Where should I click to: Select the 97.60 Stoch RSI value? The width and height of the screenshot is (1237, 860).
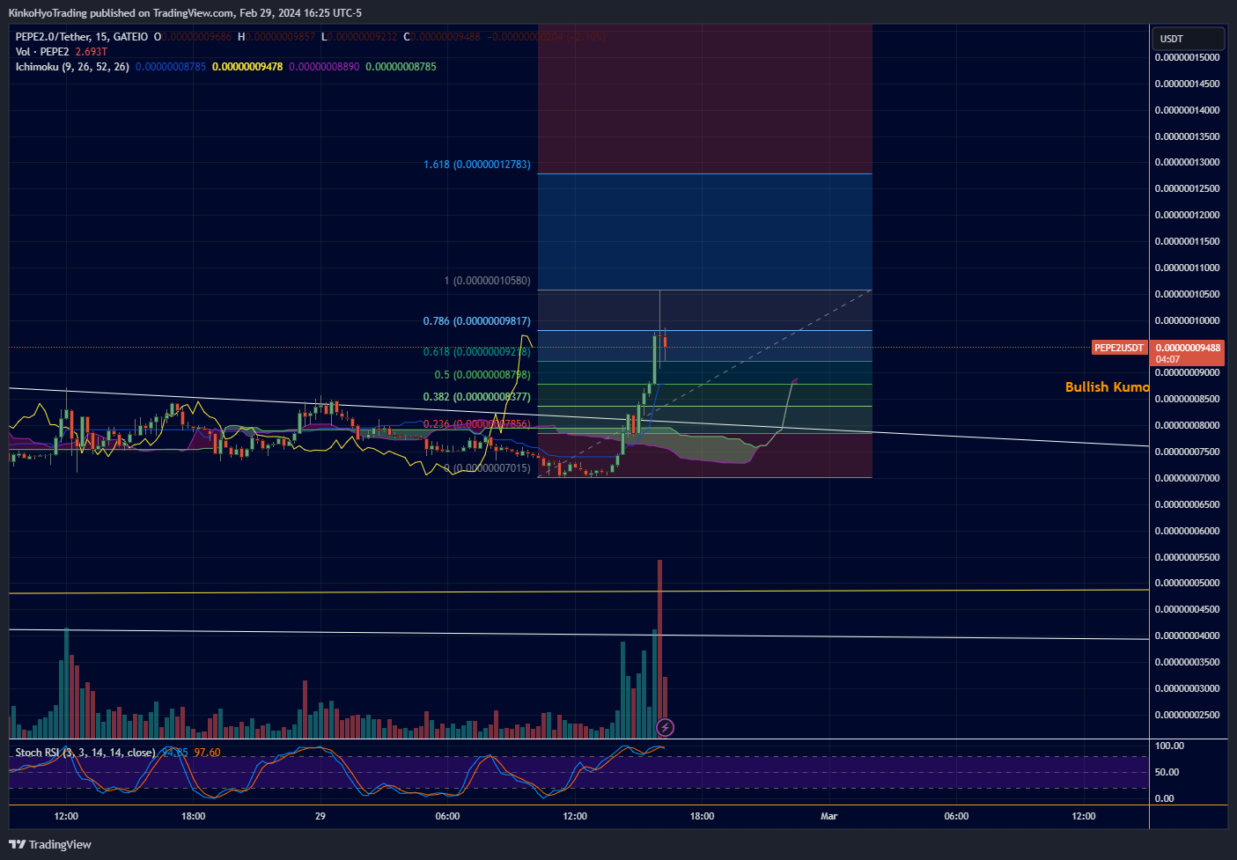(208, 753)
